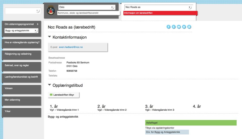Open the Oslo county dropdown
The width and height of the screenshot is (242, 139).
(x=86, y=7)
